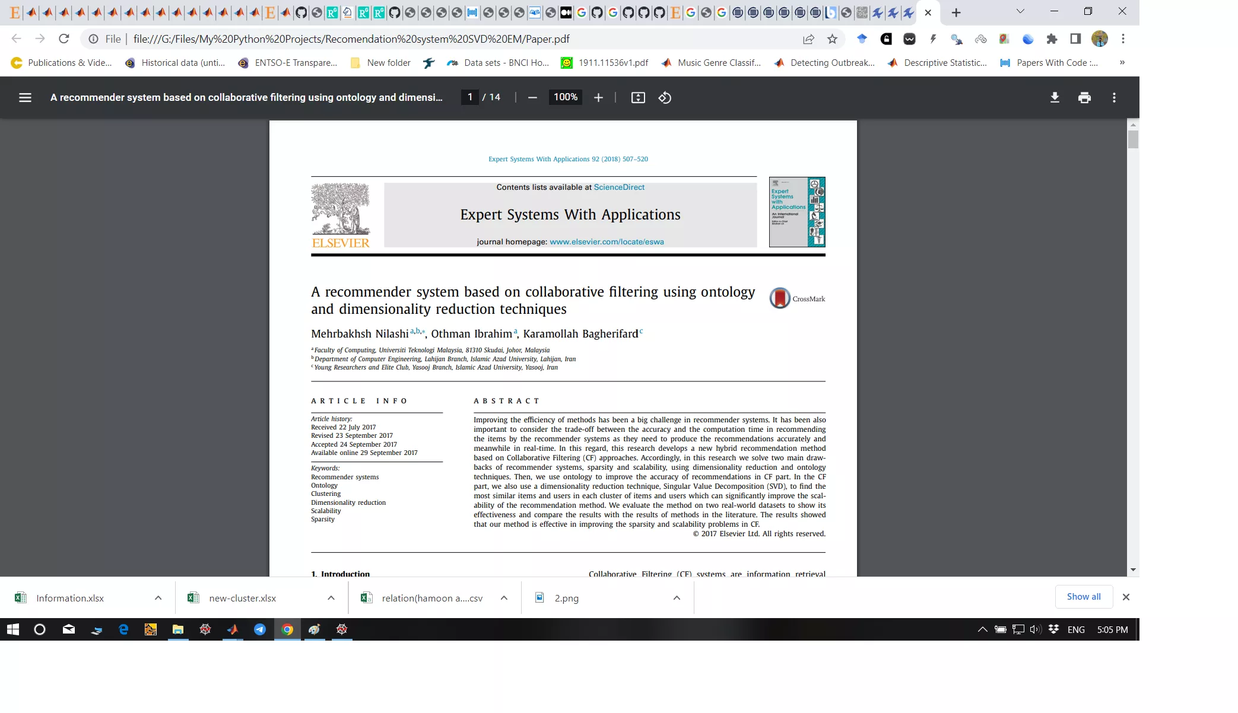Click the 100% zoom level field
The image size is (1238, 713).
565,97
